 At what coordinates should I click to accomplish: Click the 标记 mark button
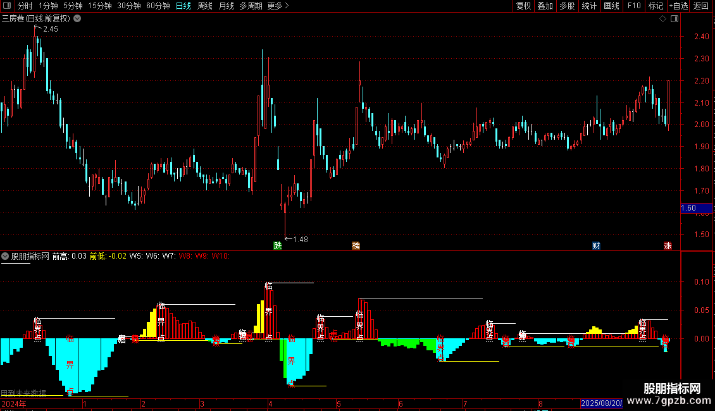tap(656, 6)
